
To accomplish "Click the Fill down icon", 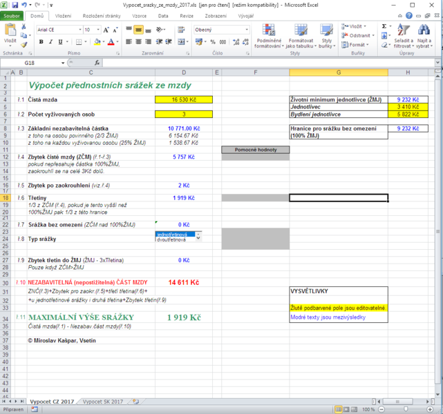I will pos(384,35).
